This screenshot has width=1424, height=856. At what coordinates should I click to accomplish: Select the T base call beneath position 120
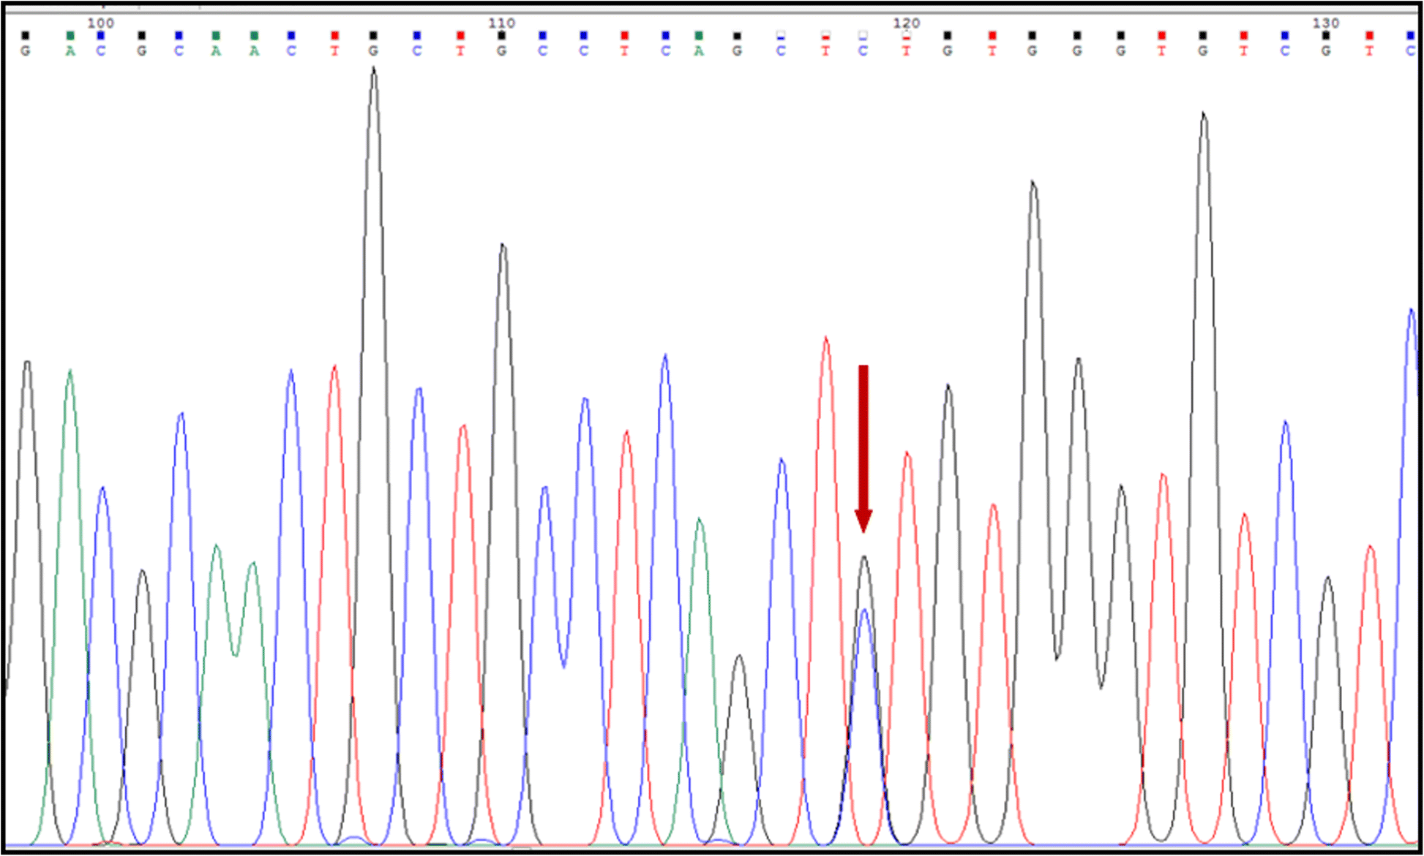point(906,51)
